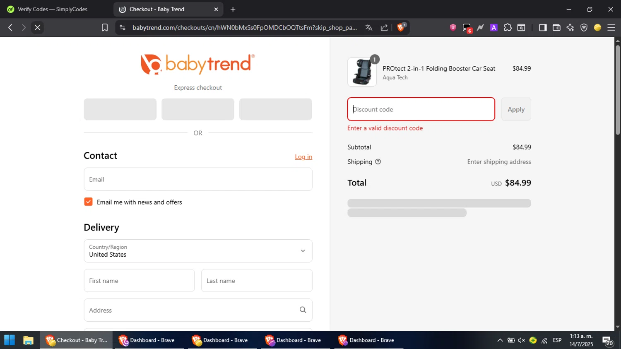Click the Baby Trend logo

tap(198, 64)
